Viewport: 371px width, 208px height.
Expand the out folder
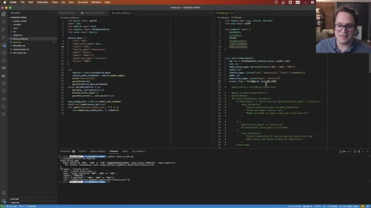pos(14,32)
